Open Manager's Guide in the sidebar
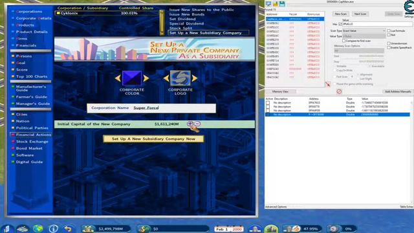 (33, 104)
